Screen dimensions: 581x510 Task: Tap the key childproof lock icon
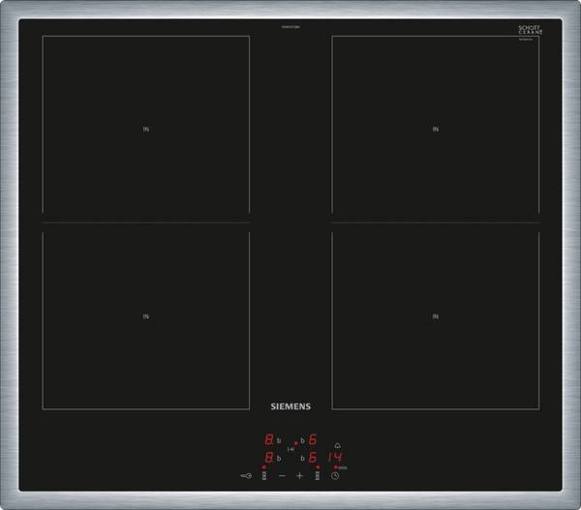pos(246,476)
